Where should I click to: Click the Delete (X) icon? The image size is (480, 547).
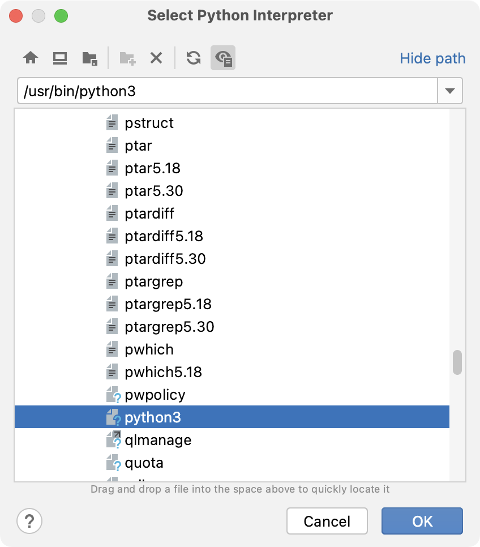156,58
